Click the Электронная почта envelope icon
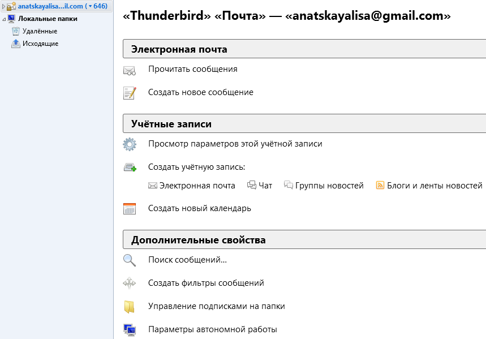The height and width of the screenshot is (339, 486). pos(153,186)
